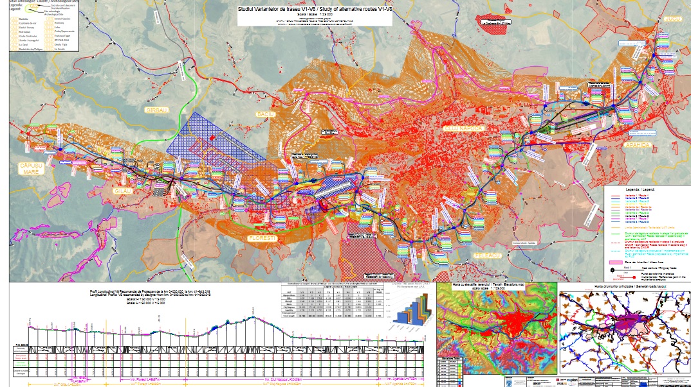This screenshot has height=387, width=691.
Task: Click the 'Scara / Scale' line under title
Action: click(315, 15)
